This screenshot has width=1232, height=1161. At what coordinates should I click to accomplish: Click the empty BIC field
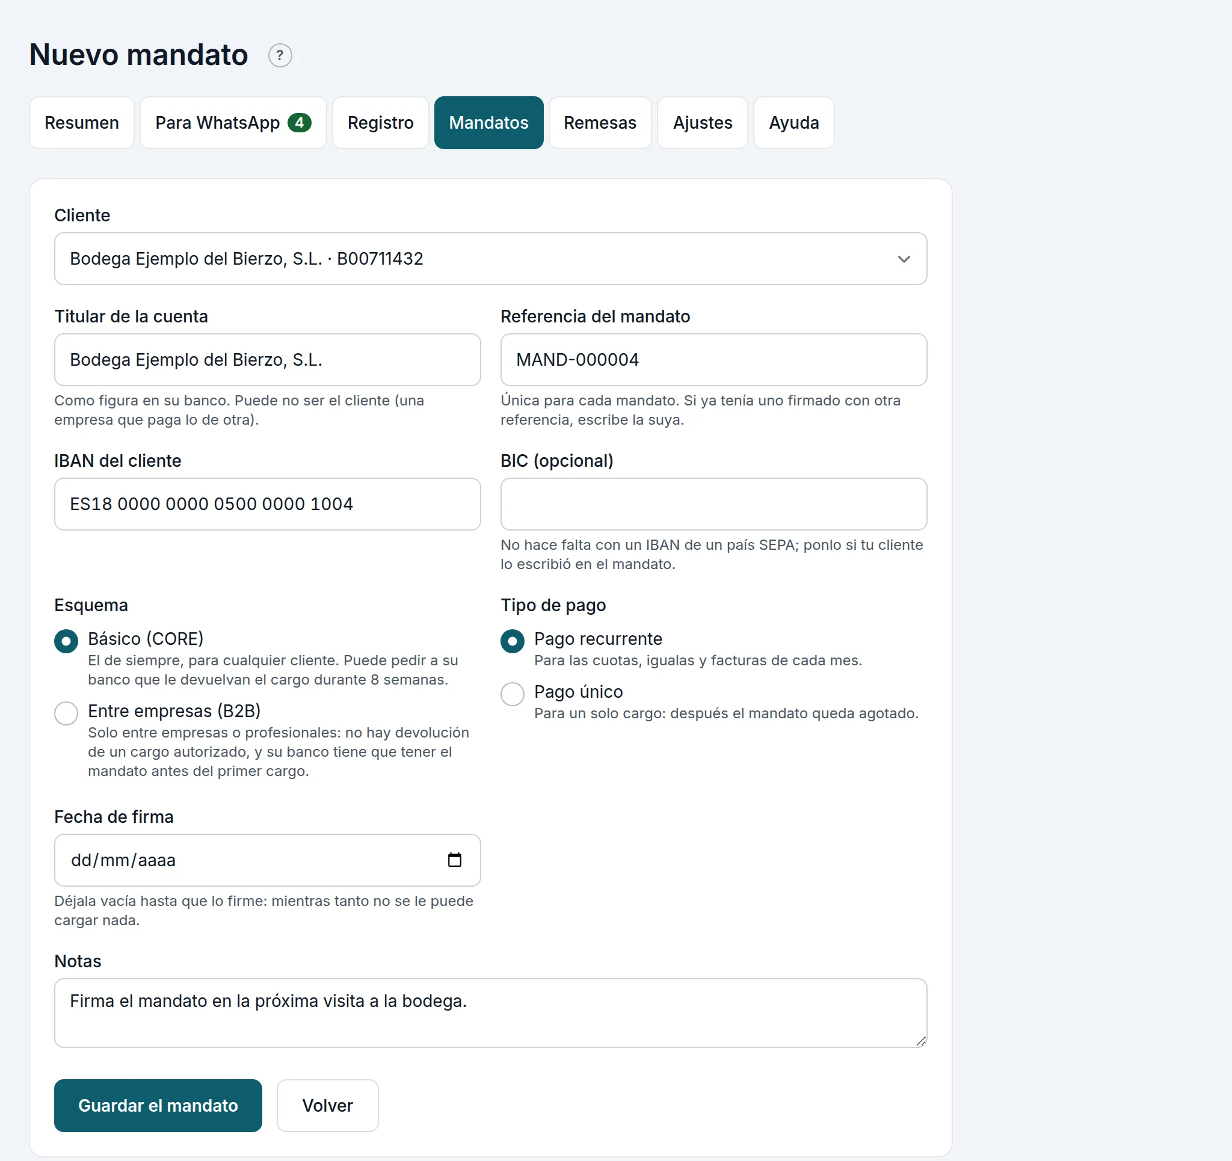coord(714,504)
